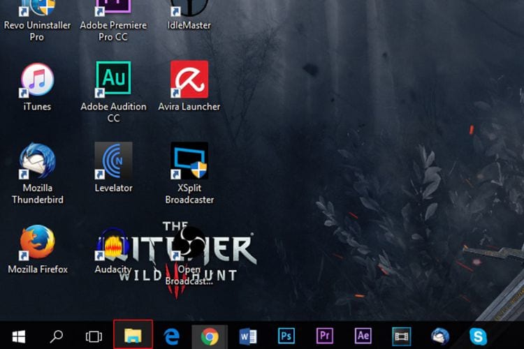This screenshot has height=349, width=524.
Task: Click the "XSplit Broadcaster" icon label
Action: (x=189, y=194)
